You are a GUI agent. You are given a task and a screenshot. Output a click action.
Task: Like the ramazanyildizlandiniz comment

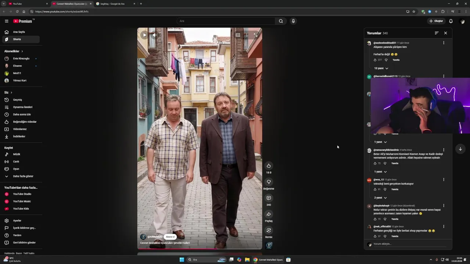coord(375,163)
